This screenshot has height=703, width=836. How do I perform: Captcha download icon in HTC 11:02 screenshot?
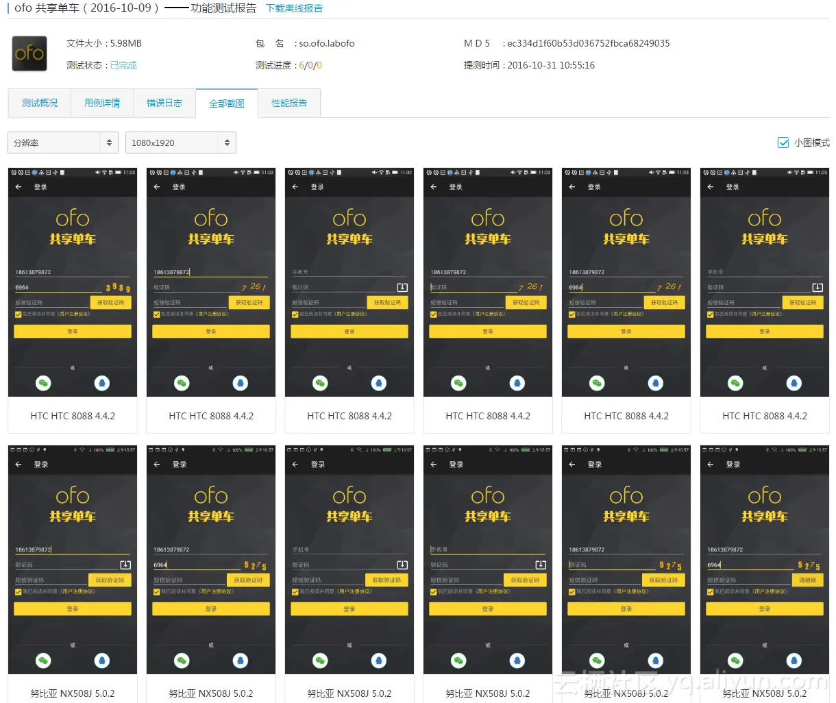click(402, 287)
